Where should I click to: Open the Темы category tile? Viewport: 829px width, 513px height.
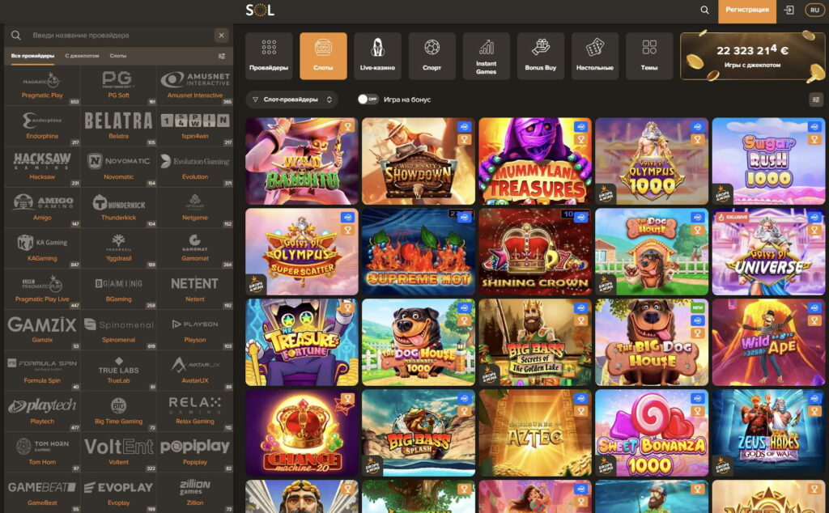coord(649,56)
